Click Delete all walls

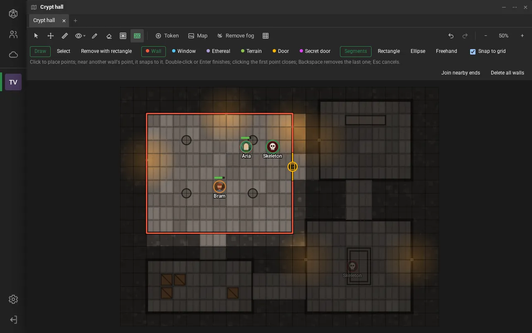click(x=507, y=73)
